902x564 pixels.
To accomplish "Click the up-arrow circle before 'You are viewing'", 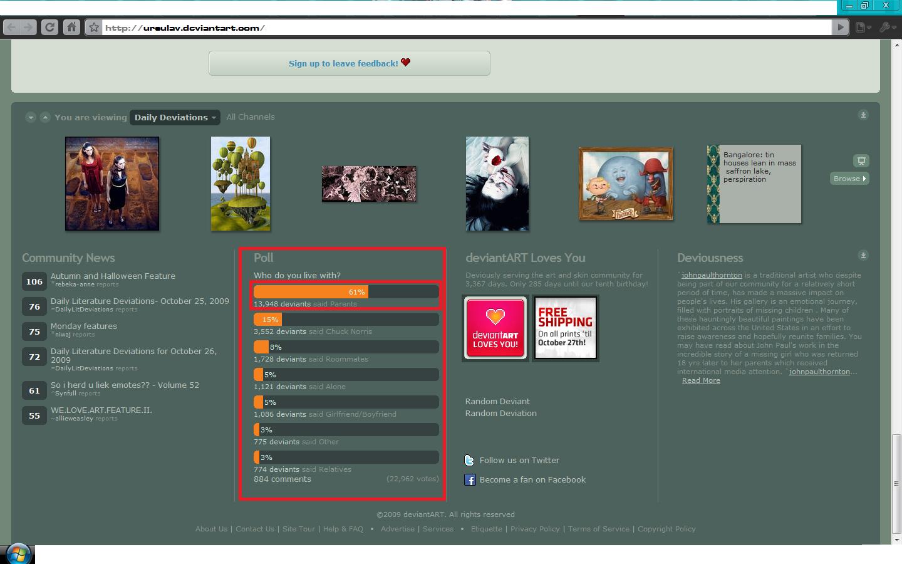I will click(45, 117).
